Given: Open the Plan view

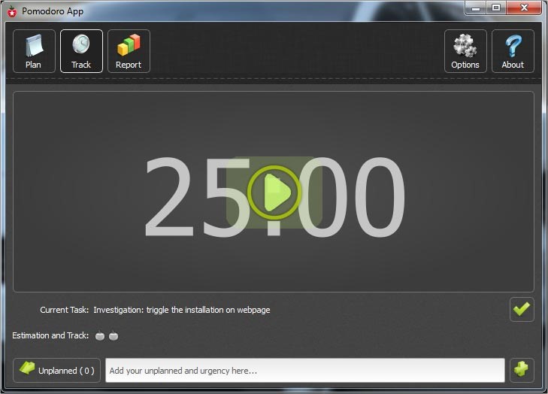Looking at the screenshot, I should (x=34, y=51).
